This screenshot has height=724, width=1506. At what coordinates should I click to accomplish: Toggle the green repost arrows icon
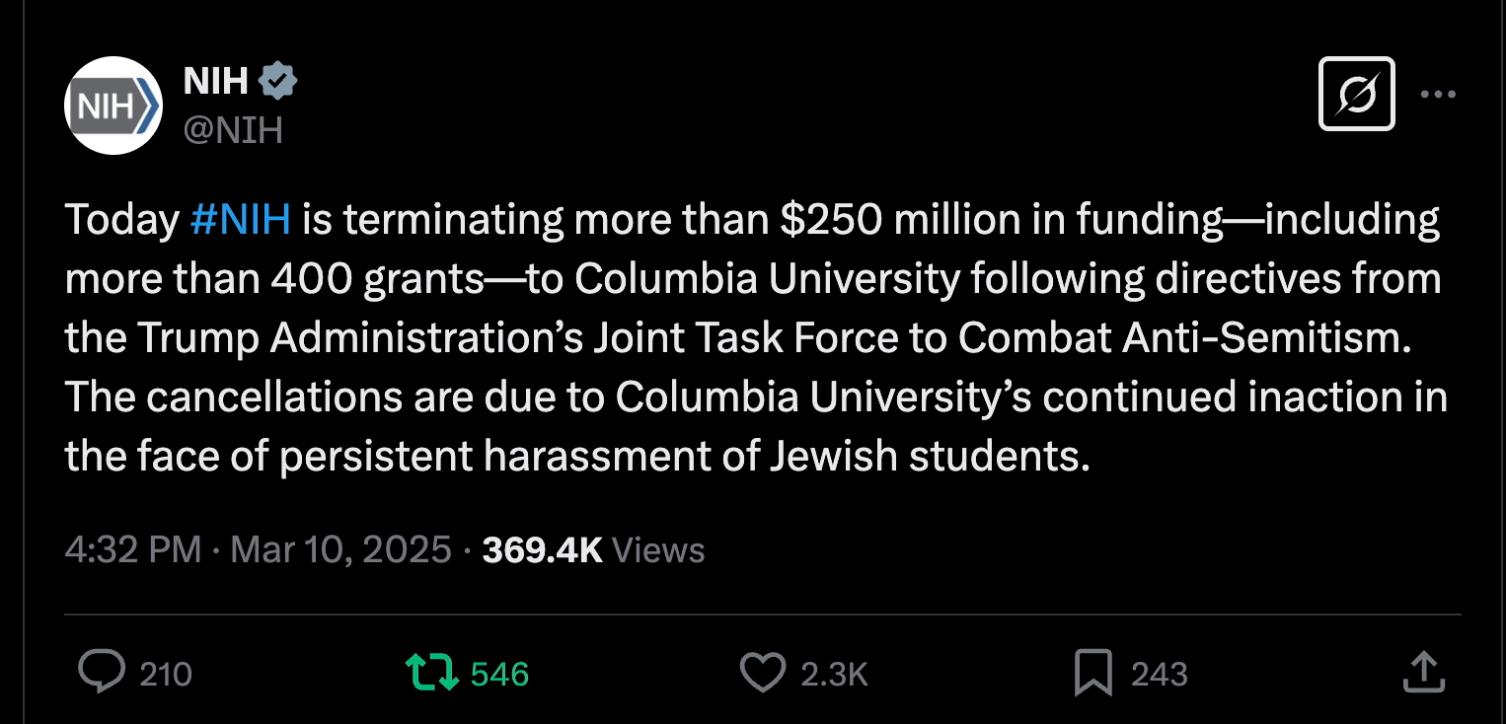[432, 673]
